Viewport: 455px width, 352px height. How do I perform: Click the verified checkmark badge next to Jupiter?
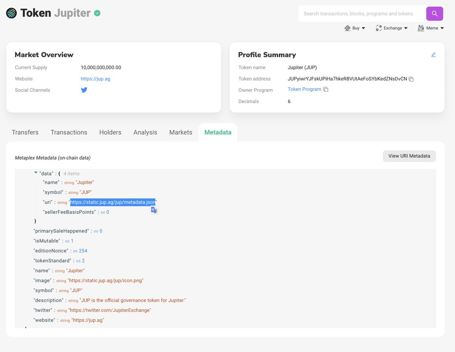[x=97, y=13]
